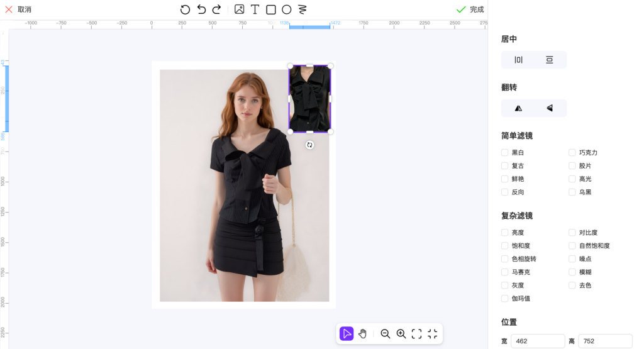644x349 pixels.
Task: Click the 宽 width input field
Action: (x=538, y=341)
